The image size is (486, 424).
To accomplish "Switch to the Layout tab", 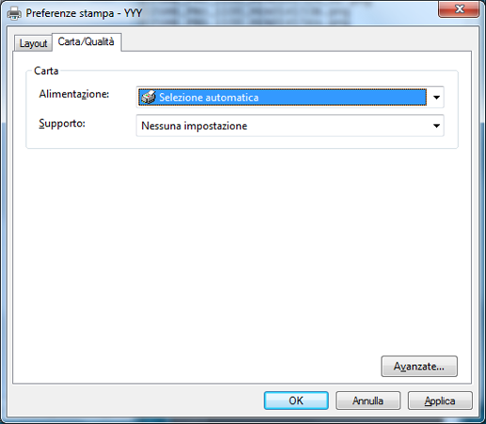I will [33, 43].
